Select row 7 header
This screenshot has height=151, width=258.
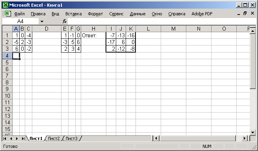coord(7,76)
